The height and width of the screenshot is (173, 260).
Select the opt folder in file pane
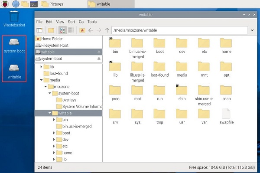click(226, 69)
